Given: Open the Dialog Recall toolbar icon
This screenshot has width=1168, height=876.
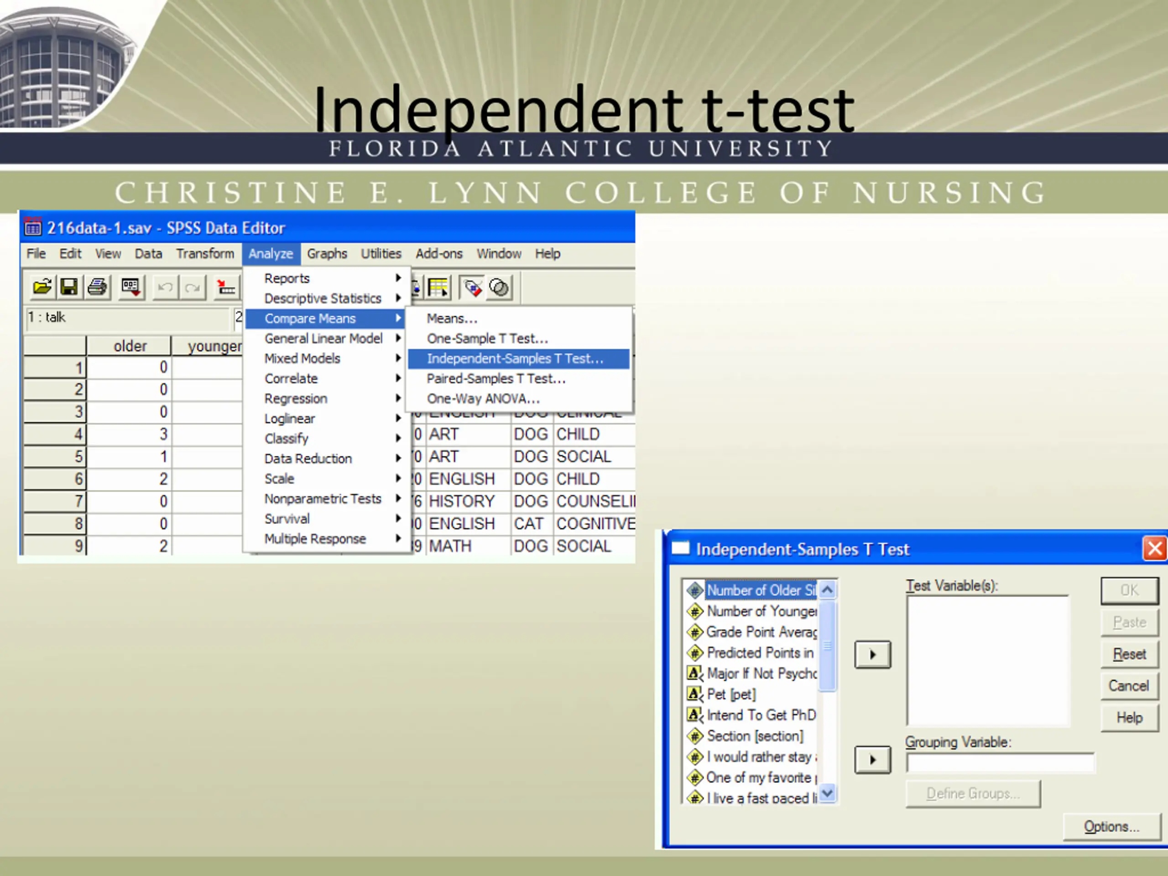Looking at the screenshot, I should (x=131, y=287).
